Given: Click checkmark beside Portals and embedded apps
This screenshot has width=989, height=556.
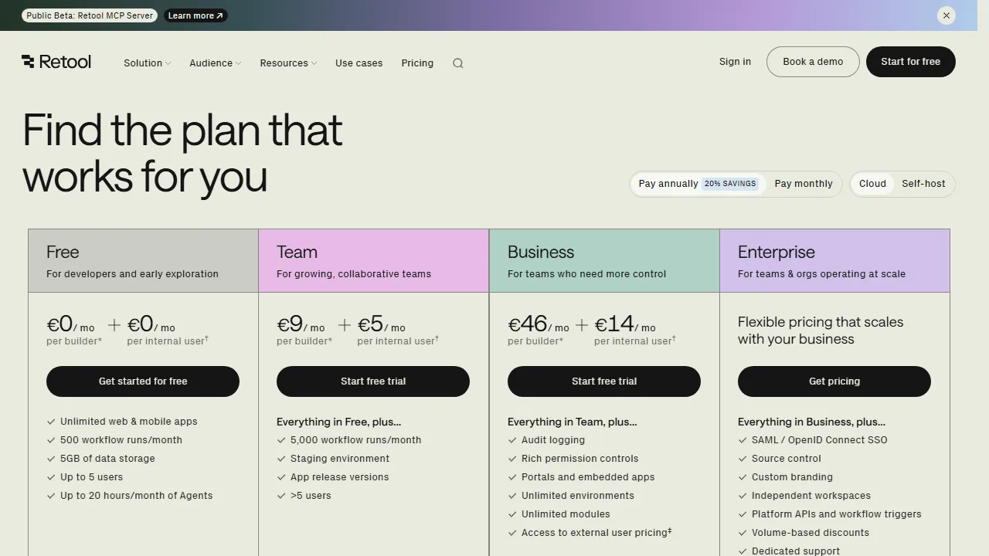Looking at the screenshot, I should coord(512,477).
